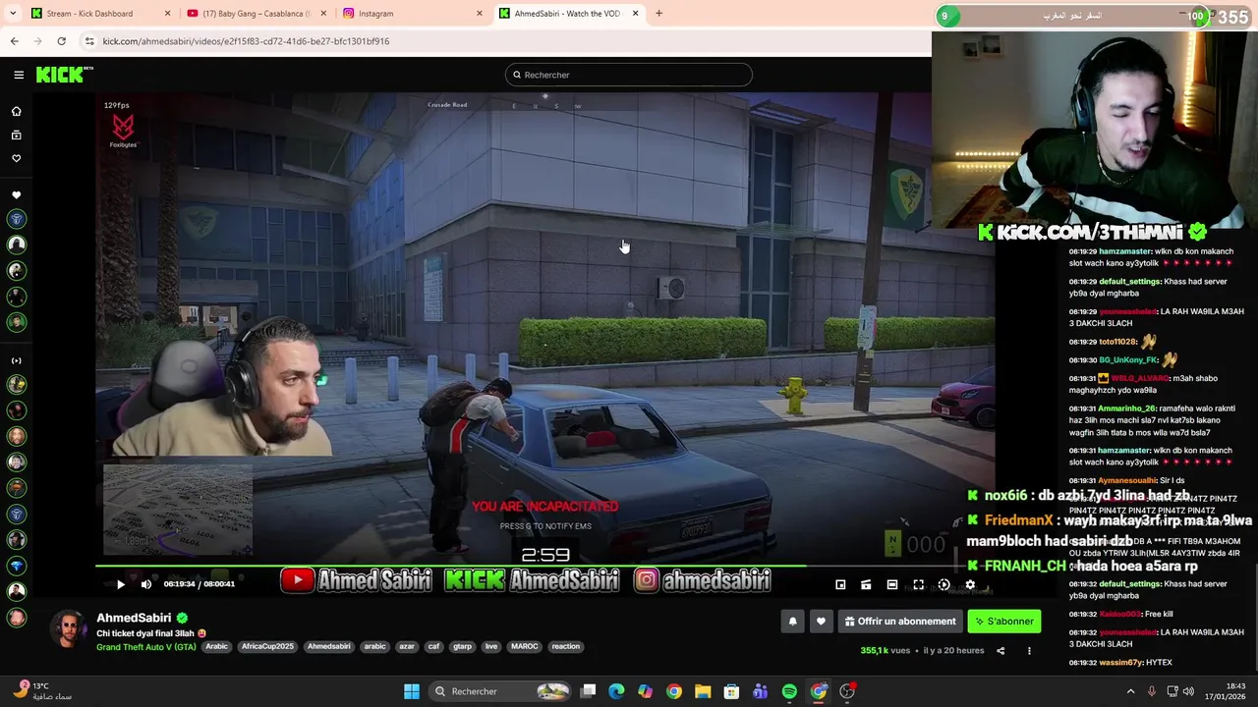Open the AhmedSabiri channel name link
This screenshot has height=707, width=1258.
click(134, 618)
